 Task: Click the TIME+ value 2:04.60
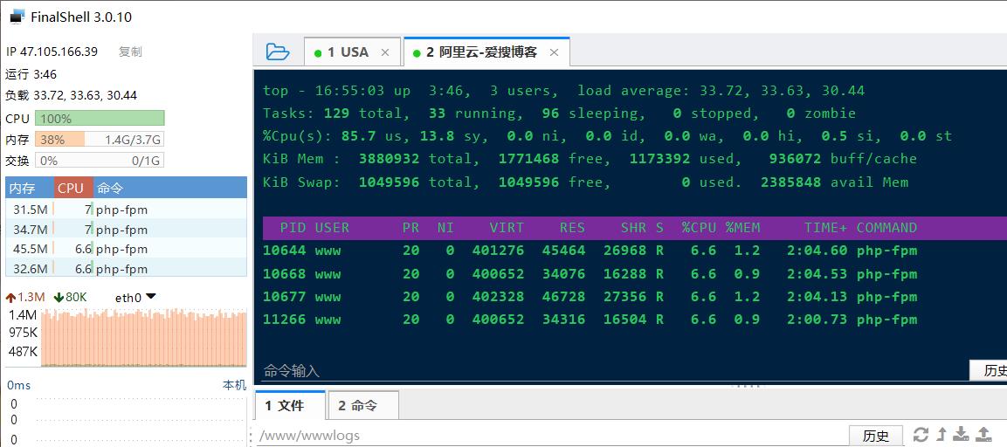point(817,251)
